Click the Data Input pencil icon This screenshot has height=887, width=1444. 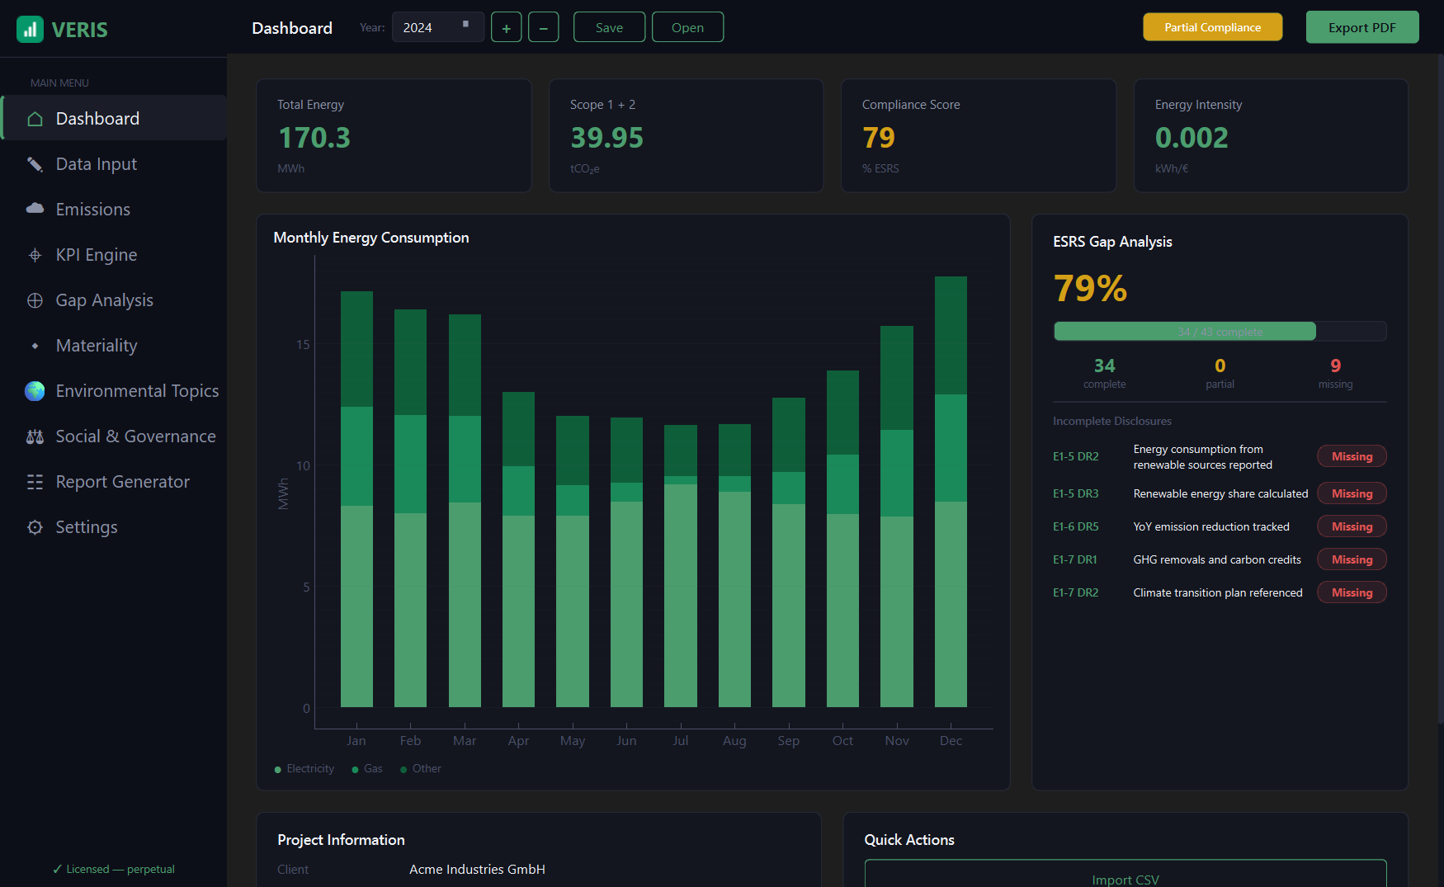(x=35, y=164)
